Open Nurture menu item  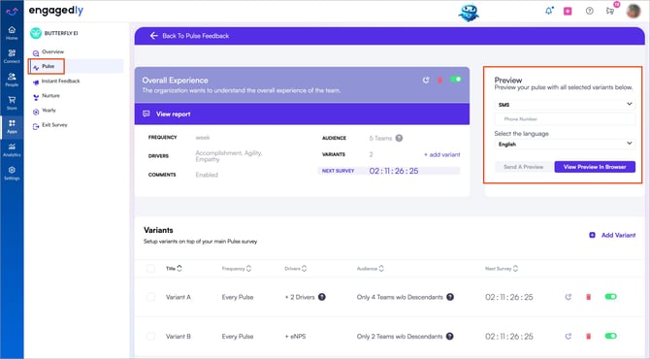click(50, 96)
